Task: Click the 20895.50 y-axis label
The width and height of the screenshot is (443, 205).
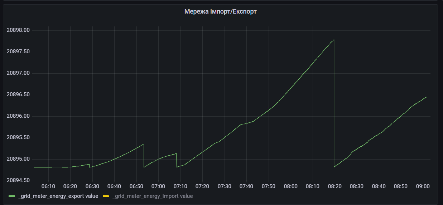Action: tap(18, 138)
